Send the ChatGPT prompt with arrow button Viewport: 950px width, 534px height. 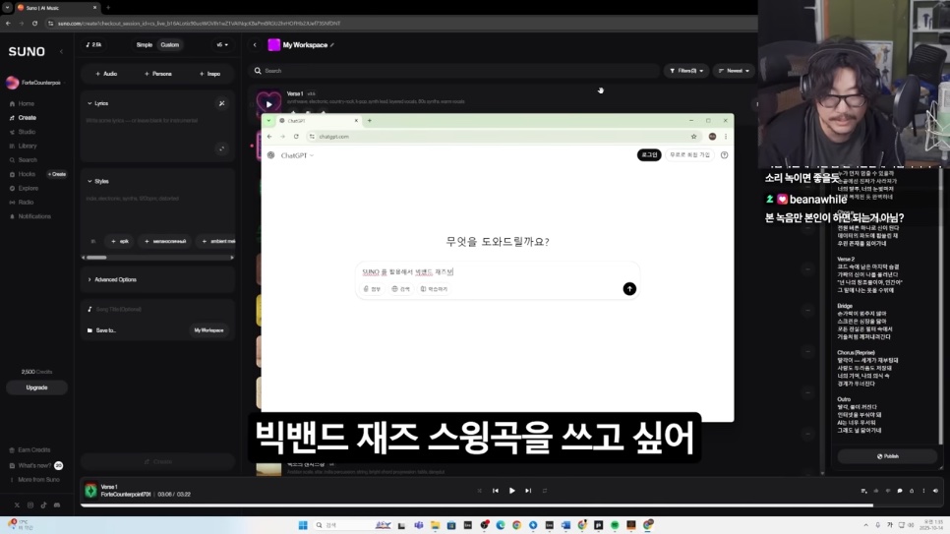point(629,288)
